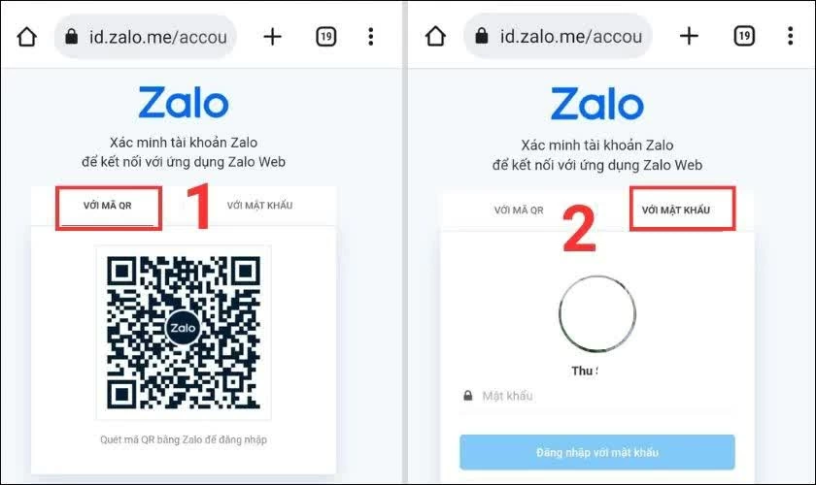Open new tab with plus in right browser
This screenshot has height=485, width=816.
click(689, 36)
